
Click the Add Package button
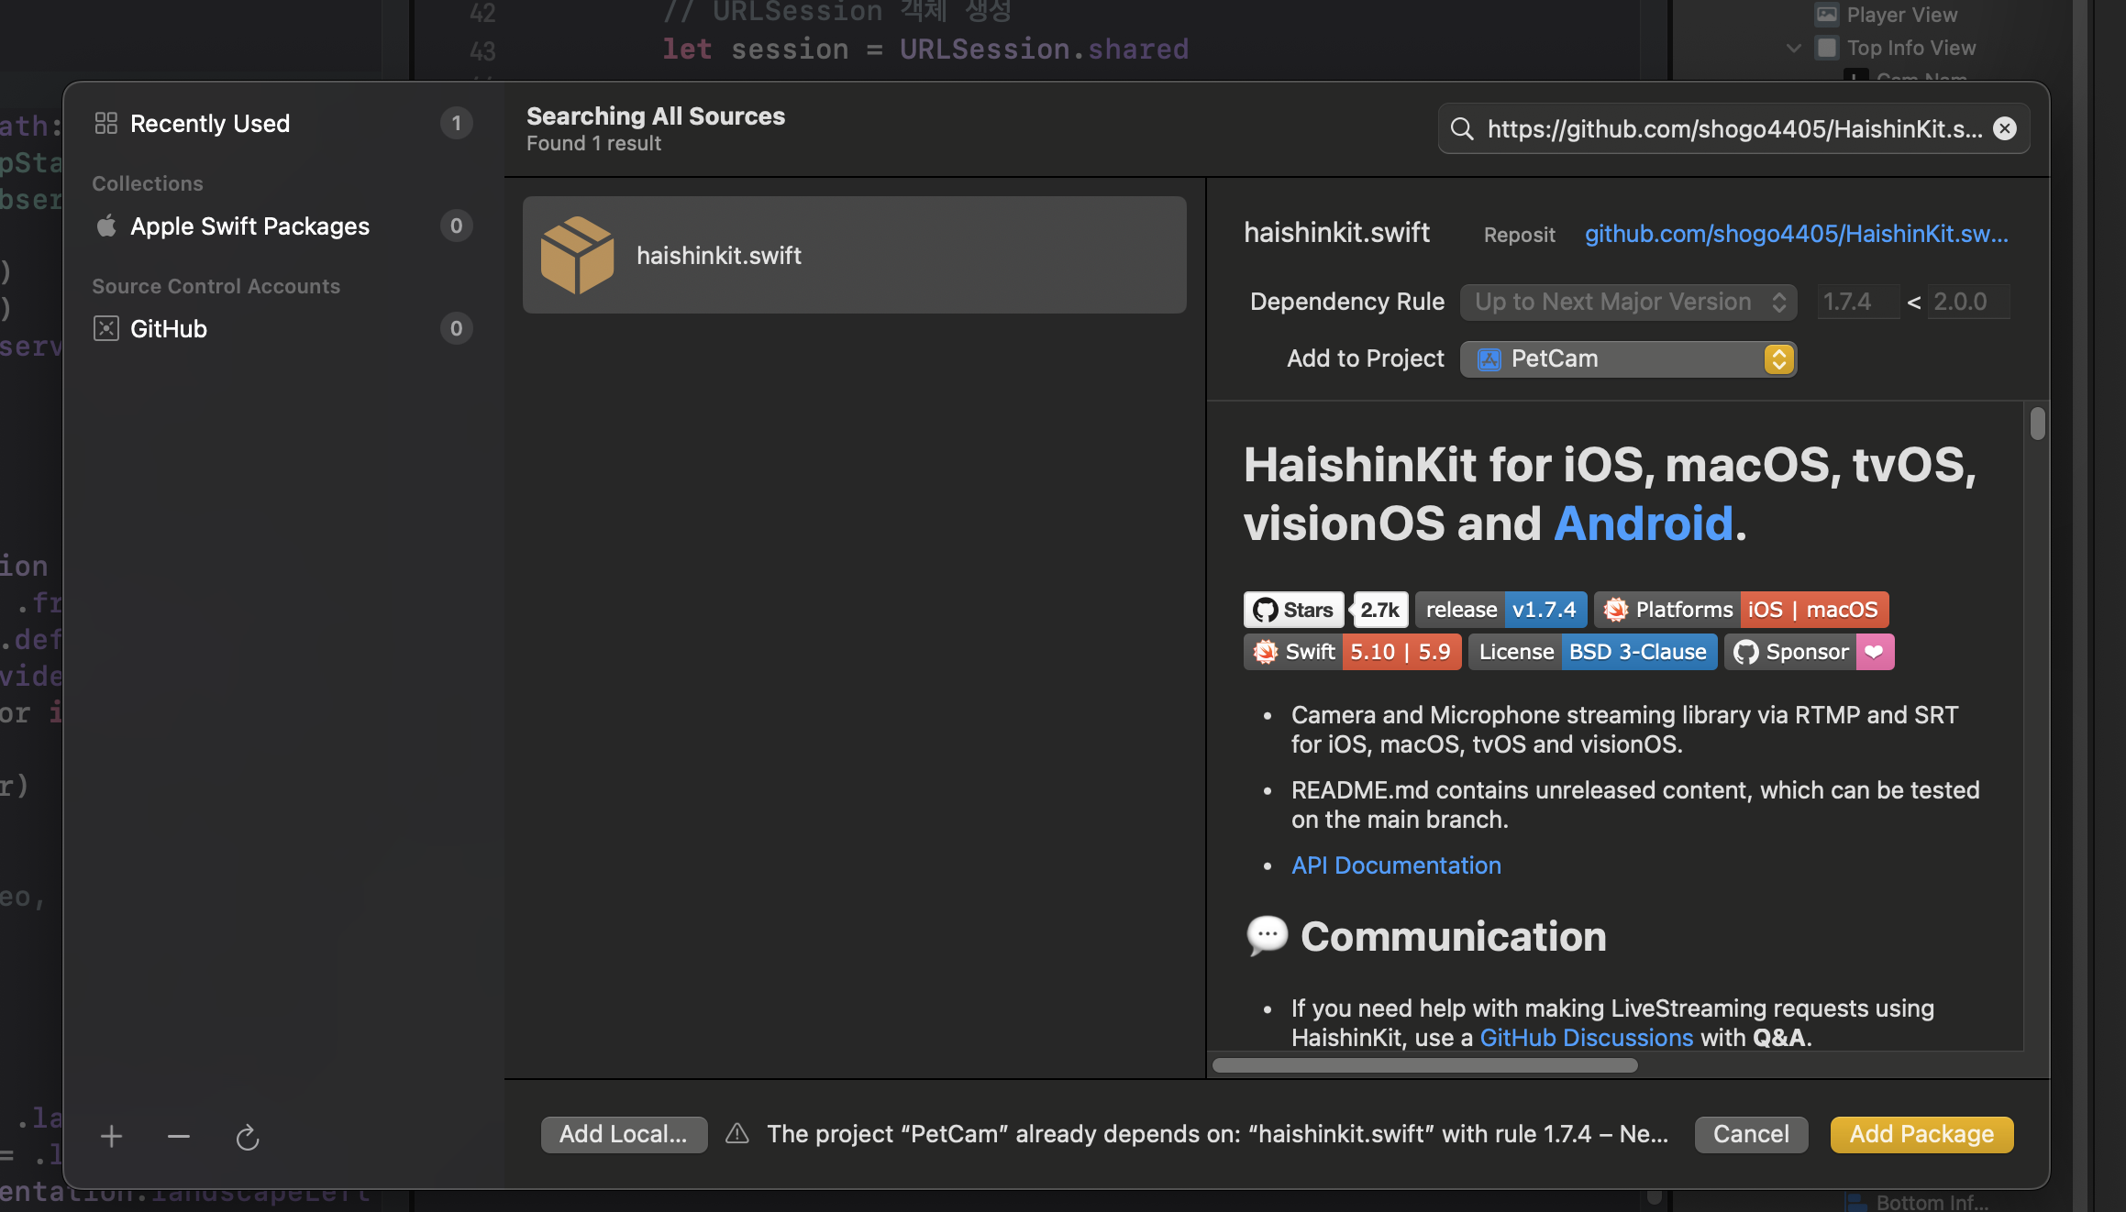[x=1921, y=1134]
